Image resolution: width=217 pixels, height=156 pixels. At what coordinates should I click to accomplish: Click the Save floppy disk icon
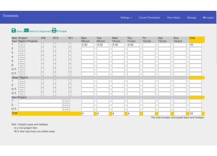(x=13, y=30)
